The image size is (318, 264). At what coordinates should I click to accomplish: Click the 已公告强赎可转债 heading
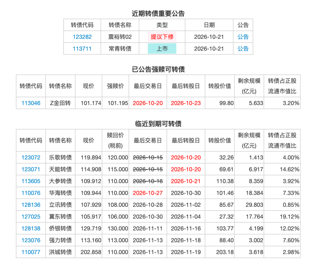[158, 69]
